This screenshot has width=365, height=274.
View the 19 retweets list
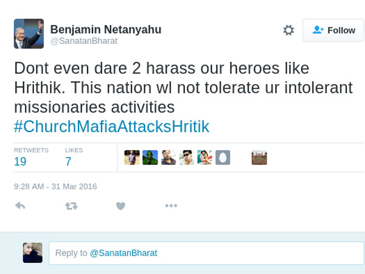pyautogui.click(x=20, y=161)
